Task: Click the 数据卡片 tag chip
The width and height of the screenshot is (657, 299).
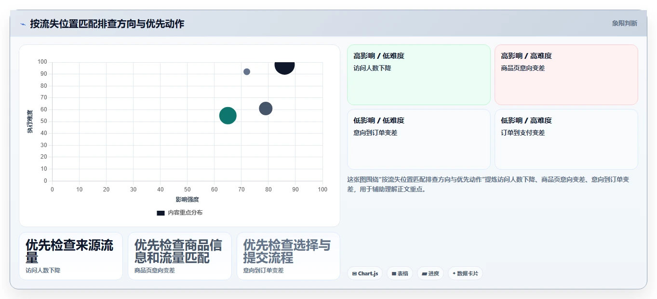Action: click(465, 273)
